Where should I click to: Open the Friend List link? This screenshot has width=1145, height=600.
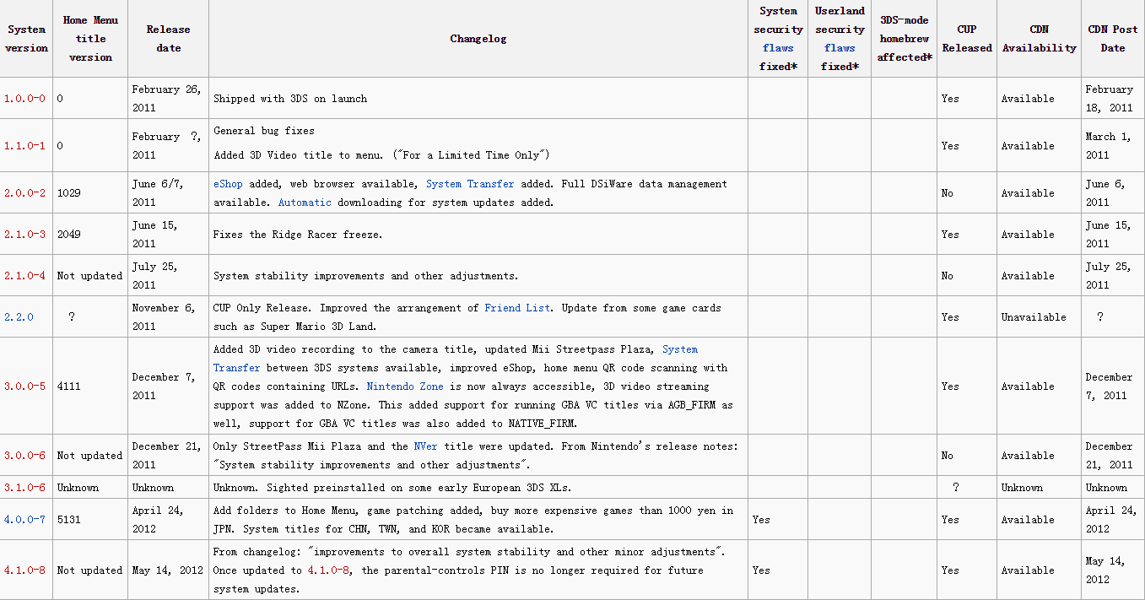coord(517,308)
